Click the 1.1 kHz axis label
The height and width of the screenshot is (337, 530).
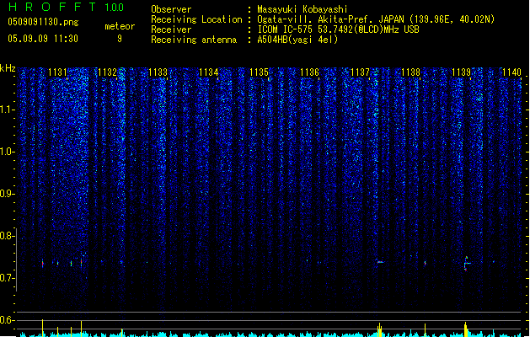click(x=7, y=110)
